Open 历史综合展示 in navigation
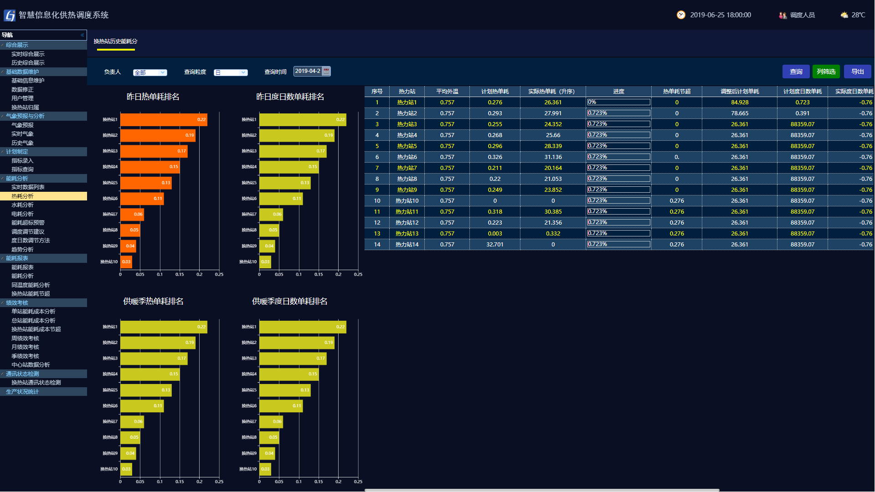The image size is (875, 492). [x=28, y=63]
